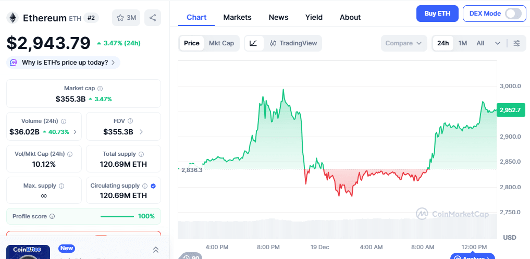Click the Profile score info icon

[52, 216]
